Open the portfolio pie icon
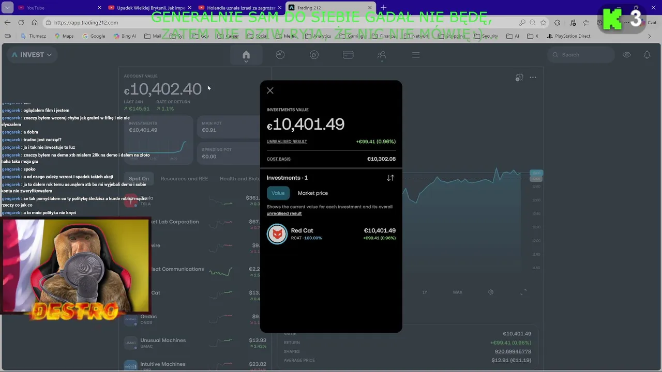 coord(280,55)
